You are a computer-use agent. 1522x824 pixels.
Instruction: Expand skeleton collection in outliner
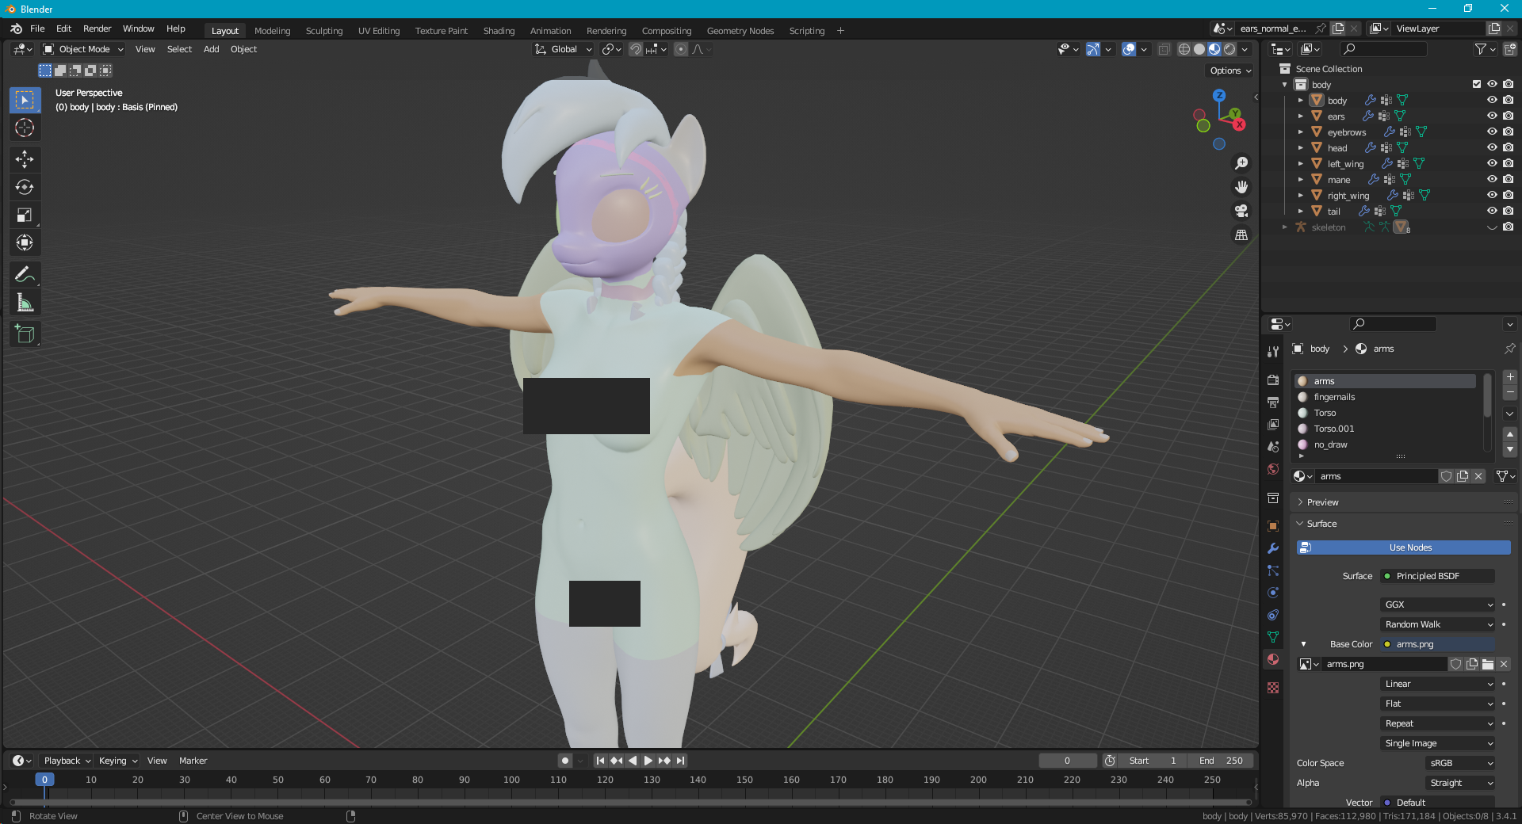1285,227
